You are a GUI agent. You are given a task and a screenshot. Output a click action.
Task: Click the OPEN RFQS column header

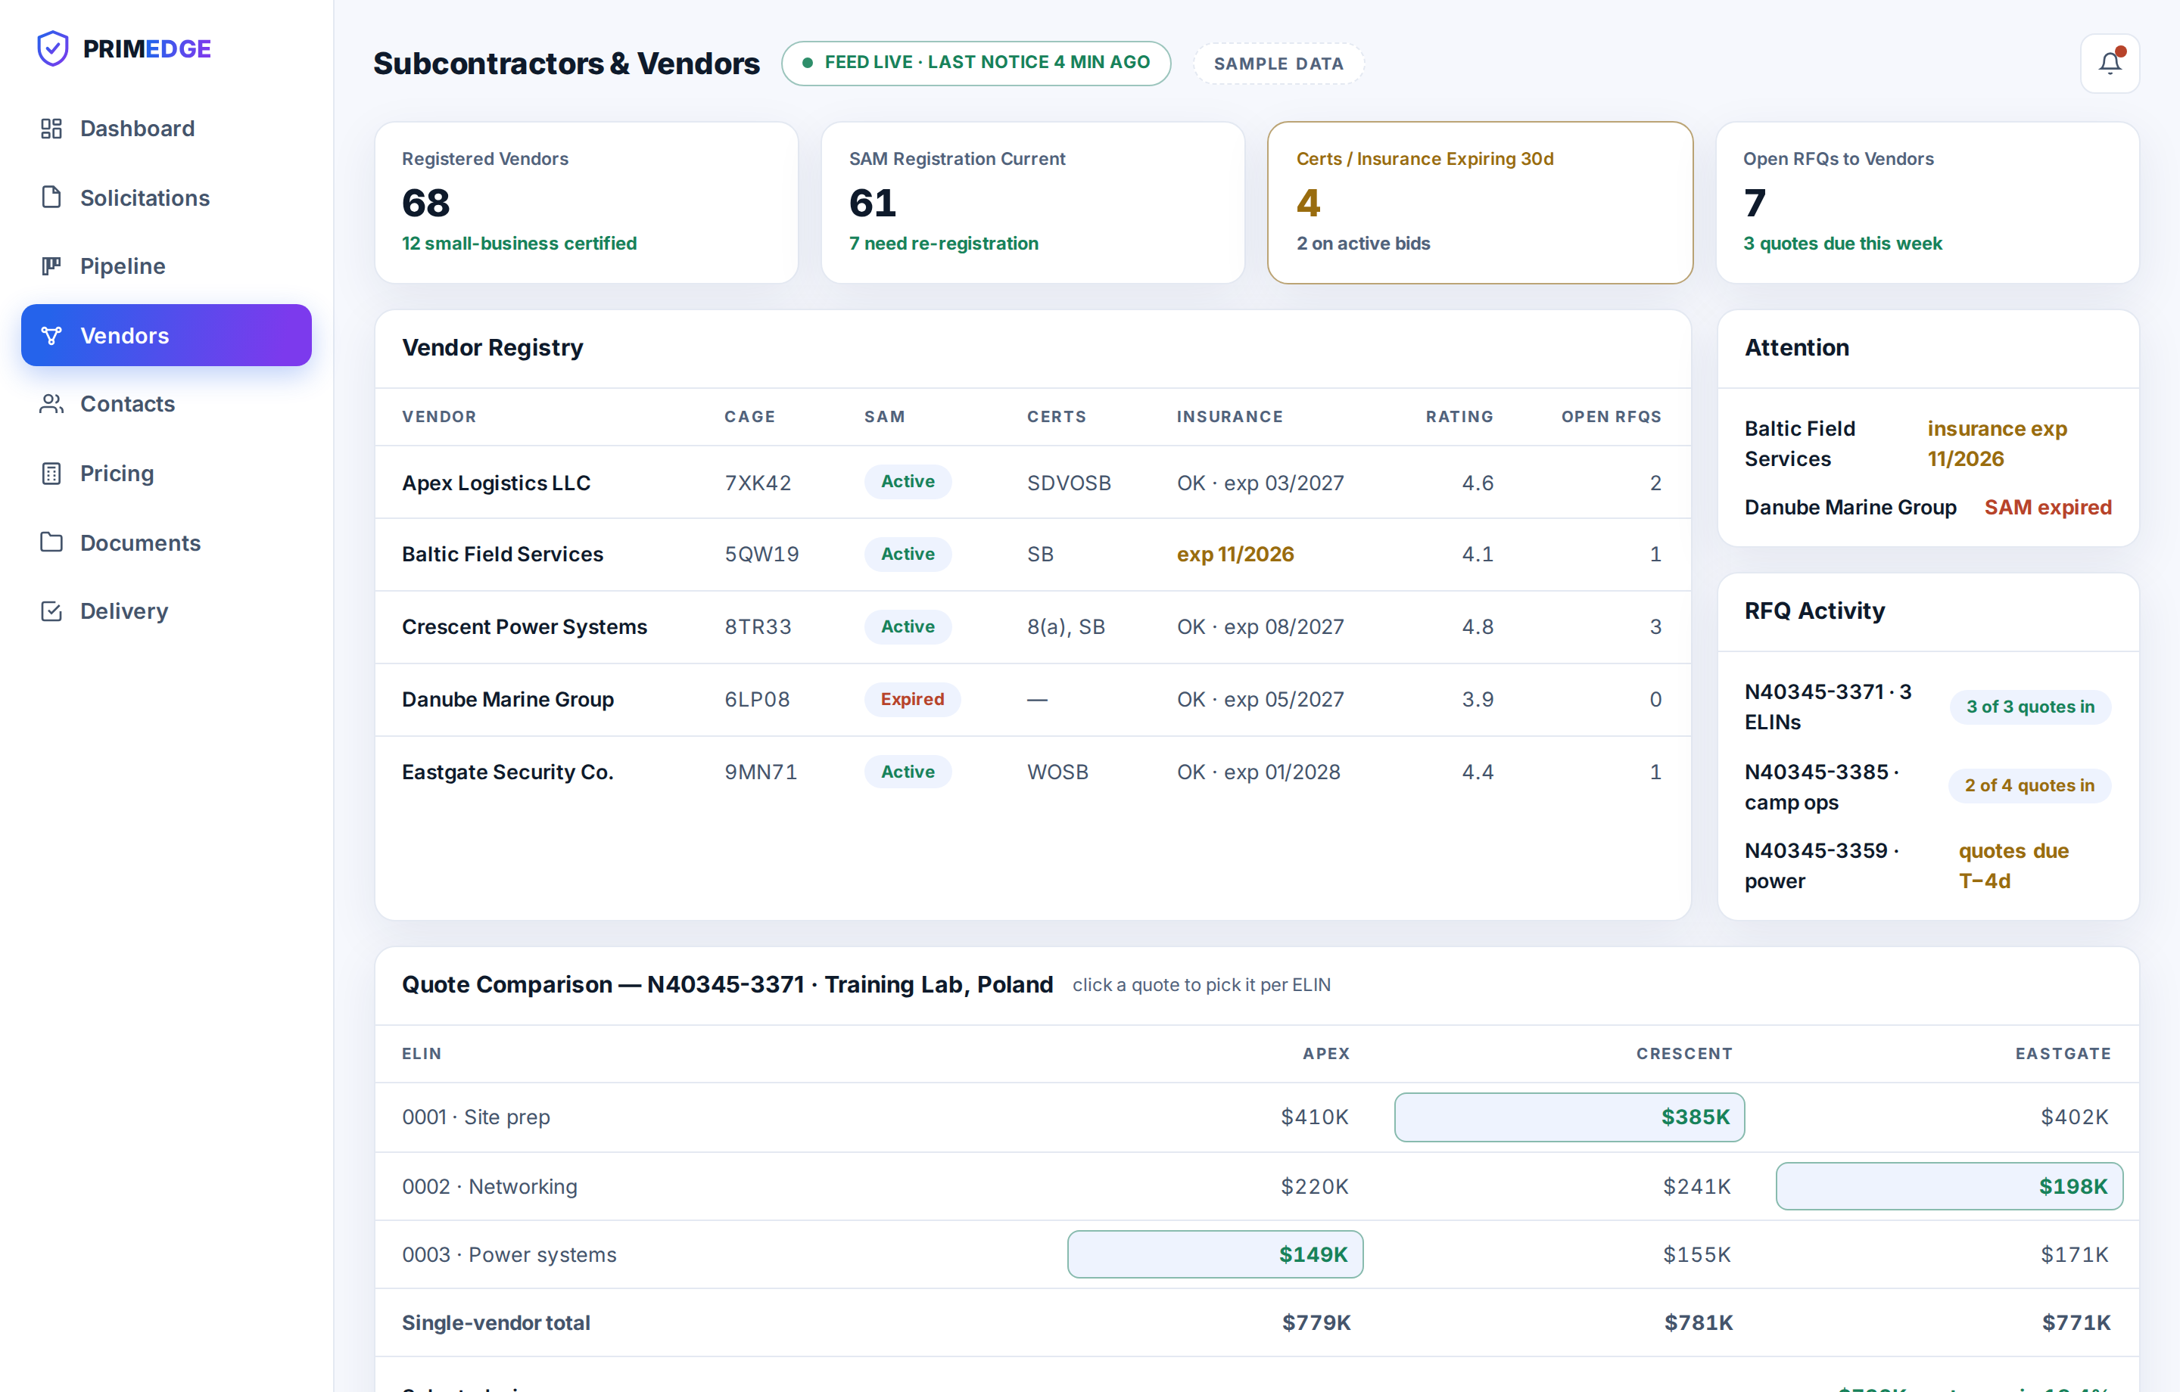coord(1612,416)
